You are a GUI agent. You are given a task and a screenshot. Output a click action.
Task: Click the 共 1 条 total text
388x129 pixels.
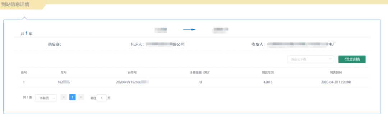coord(27,98)
